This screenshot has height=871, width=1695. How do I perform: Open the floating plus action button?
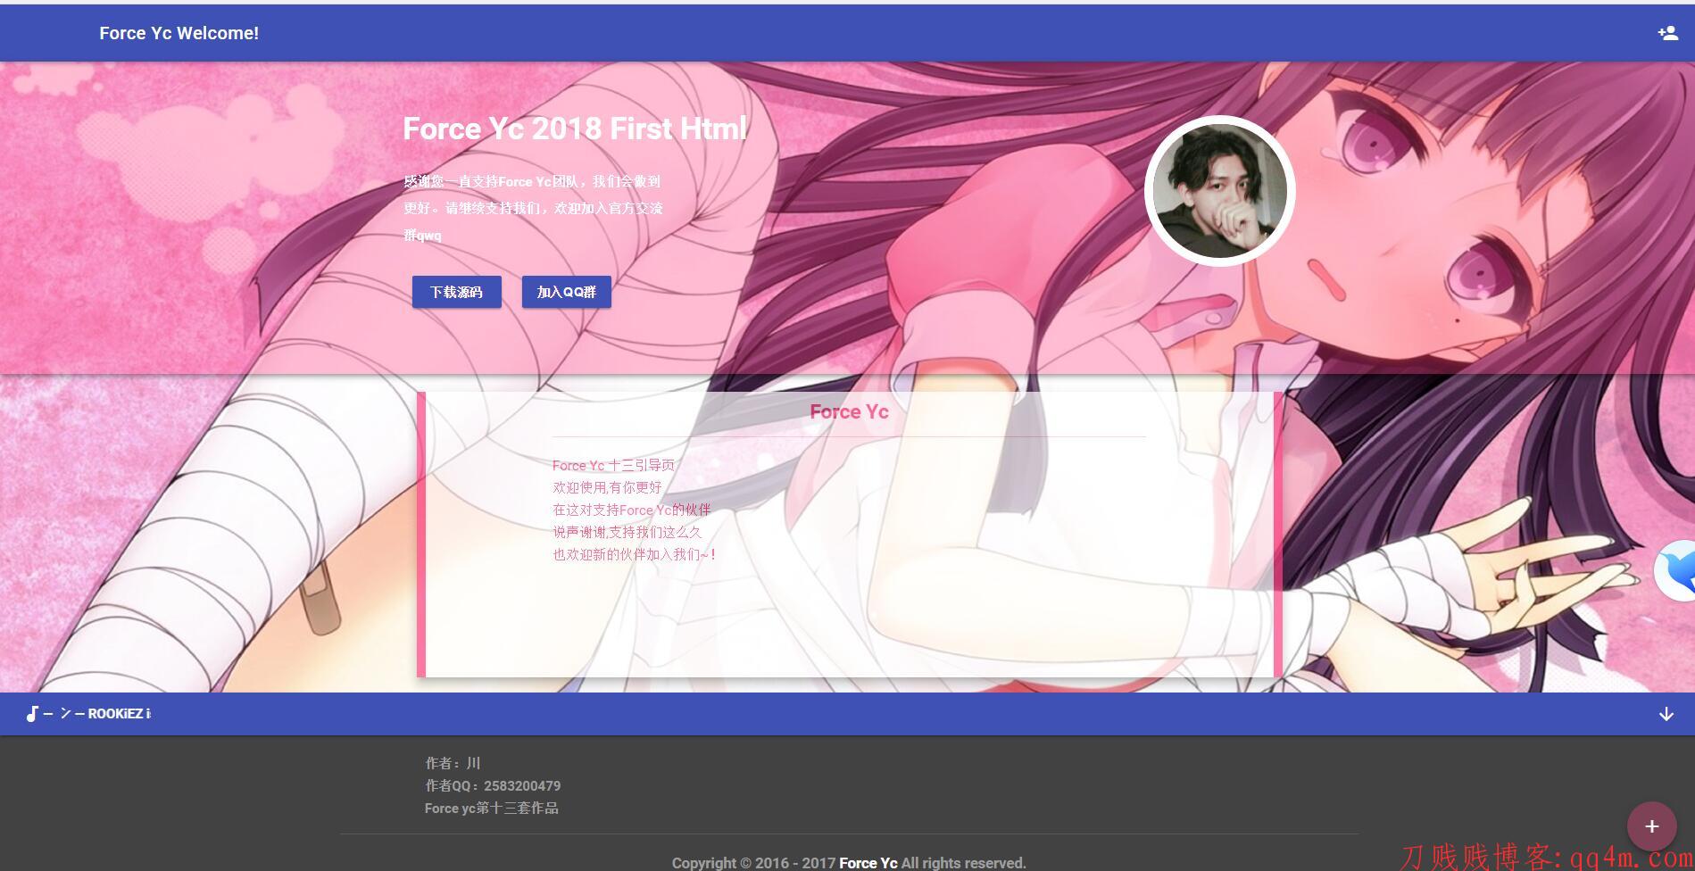pos(1651,826)
